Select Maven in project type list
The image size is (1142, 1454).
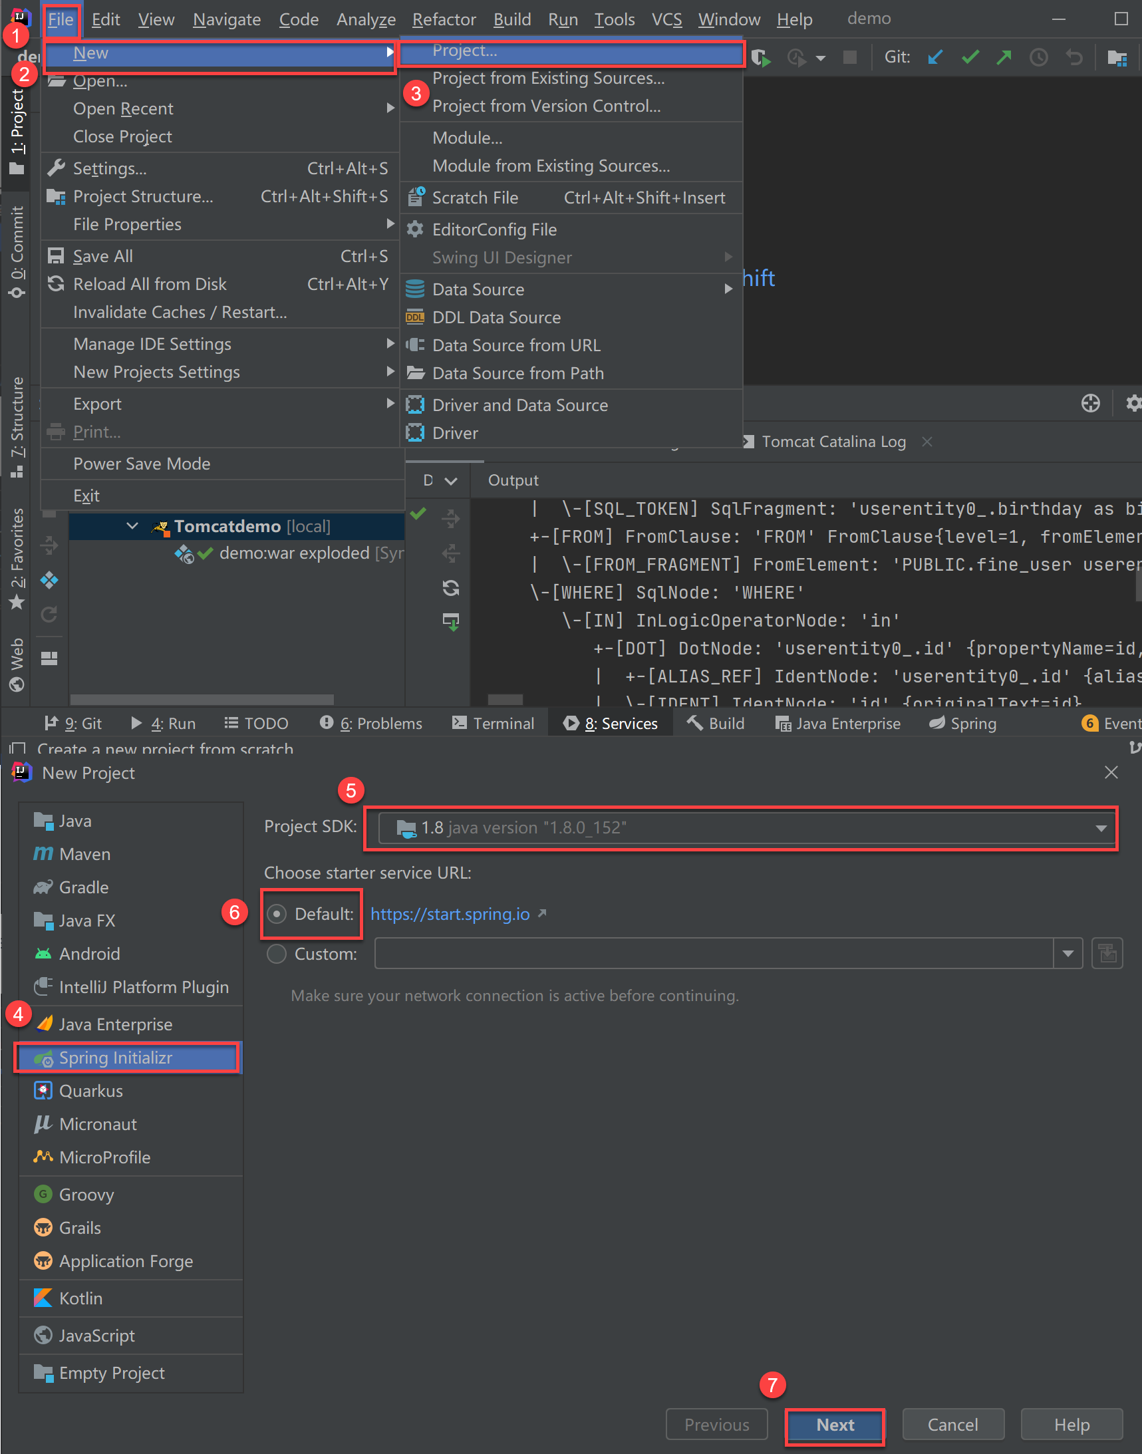point(130,854)
